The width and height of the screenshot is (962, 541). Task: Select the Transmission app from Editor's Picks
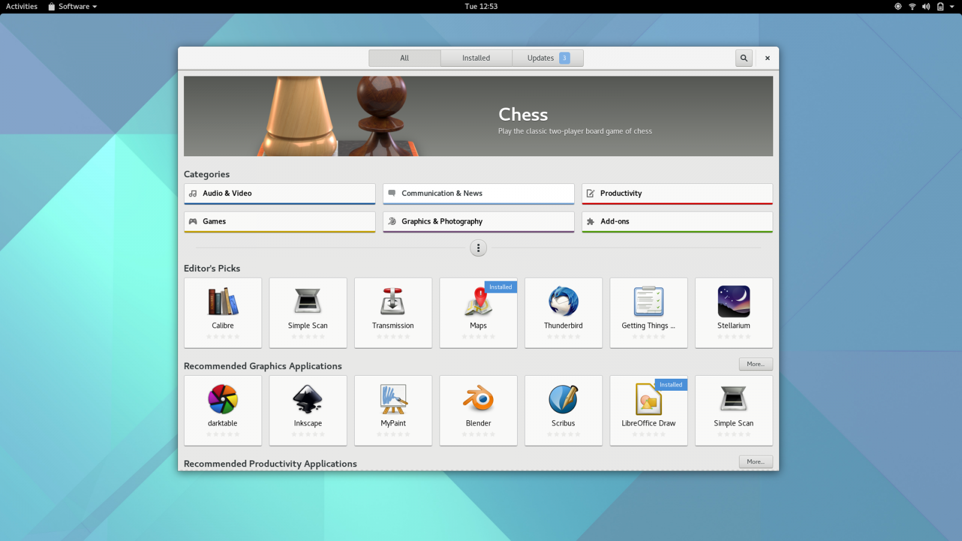tap(393, 313)
